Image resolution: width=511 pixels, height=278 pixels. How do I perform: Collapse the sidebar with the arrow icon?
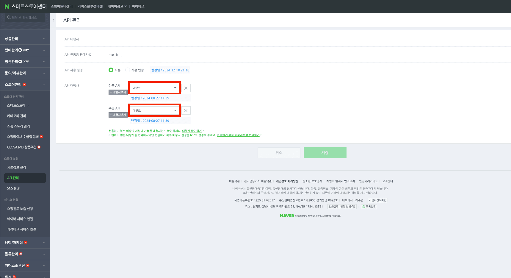click(53, 20)
